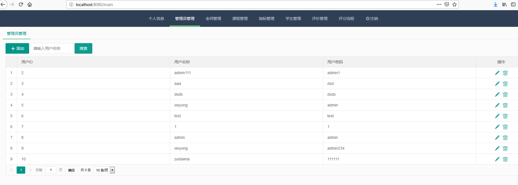Screen dimensions: 518x185
Task: Open the 评价管理 menu
Action: [x=320, y=19]
